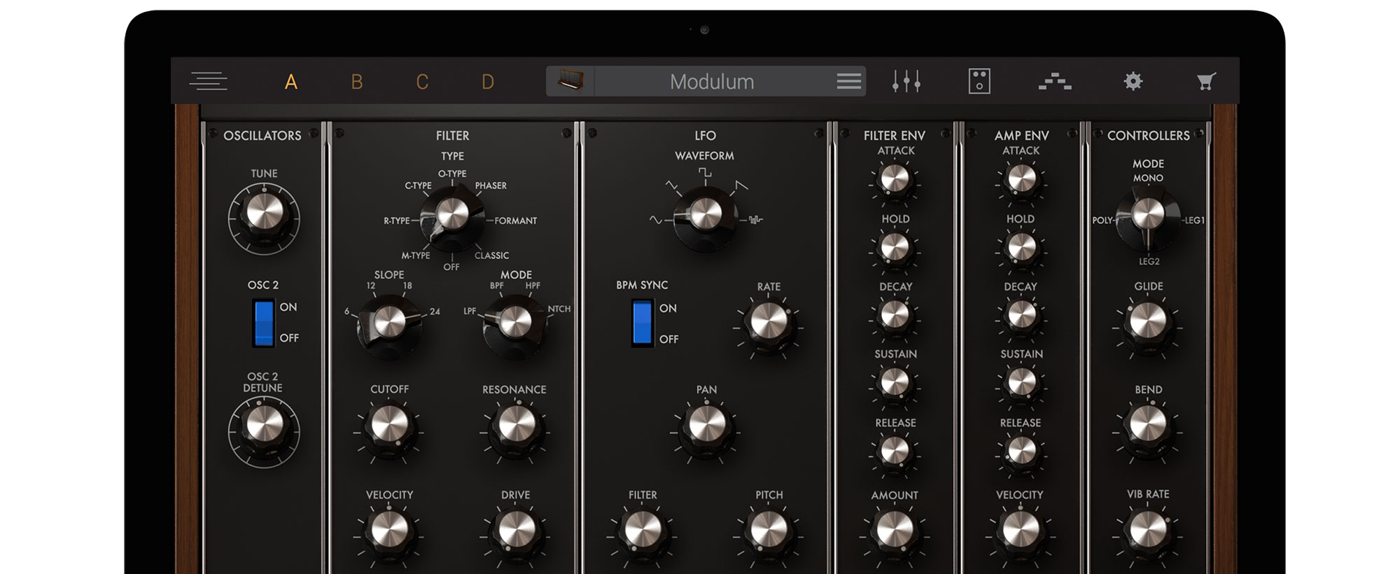Click the Modulum instrument thumbnail
This screenshot has height=574, width=1400.
point(570,81)
